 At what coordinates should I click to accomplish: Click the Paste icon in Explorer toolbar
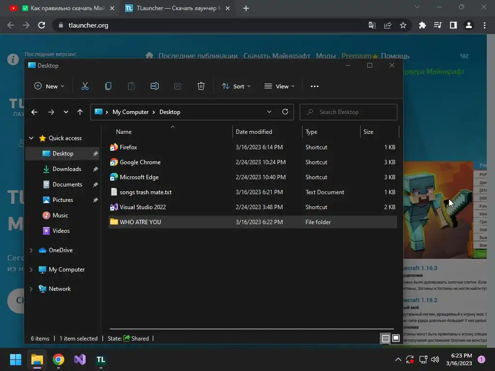(131, 86)
